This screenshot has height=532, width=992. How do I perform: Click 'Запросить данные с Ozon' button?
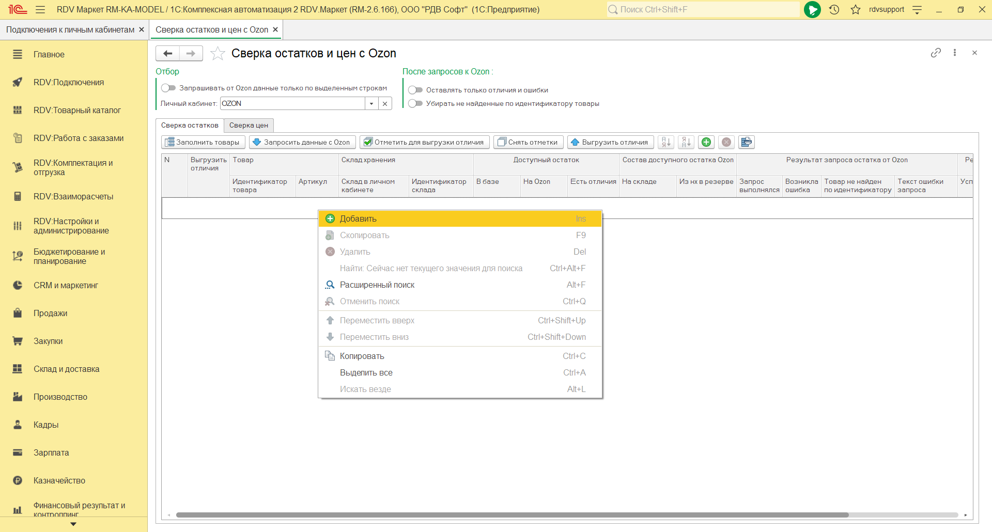coord(302,142)
